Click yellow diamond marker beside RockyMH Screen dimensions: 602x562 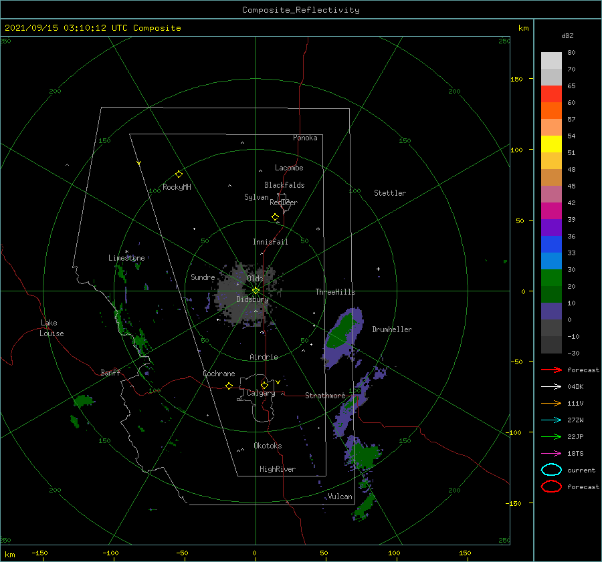(x=179, y=174)
